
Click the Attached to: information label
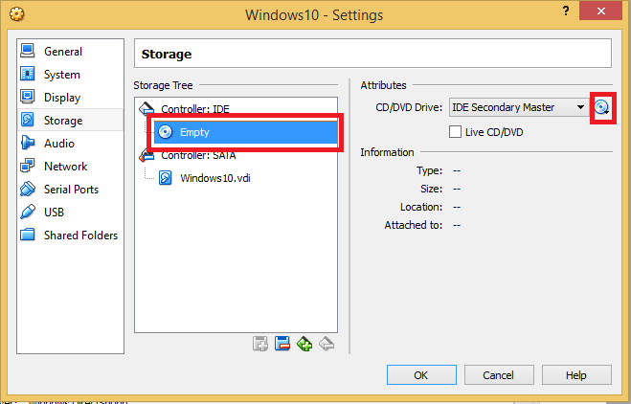(x=414, y=225)
